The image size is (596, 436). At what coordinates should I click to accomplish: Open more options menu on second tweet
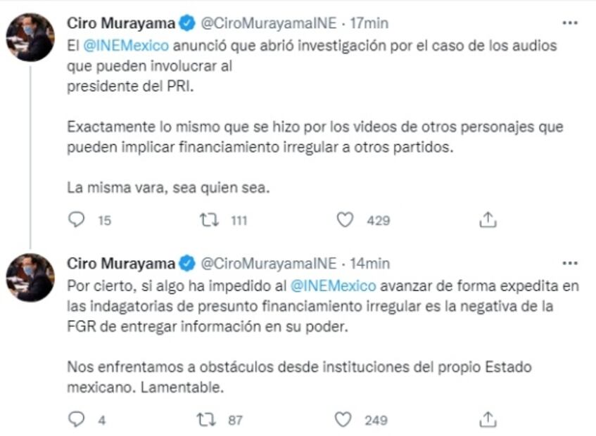point(570,264)
